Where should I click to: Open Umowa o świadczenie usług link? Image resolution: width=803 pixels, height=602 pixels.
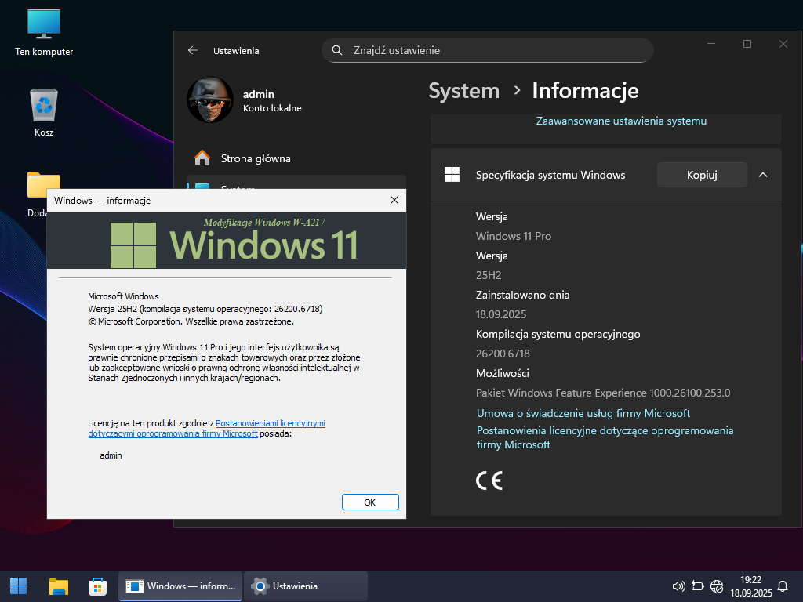click(583, 413)
